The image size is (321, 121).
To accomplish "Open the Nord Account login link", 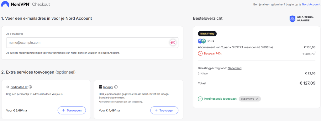I will [311, 4].
